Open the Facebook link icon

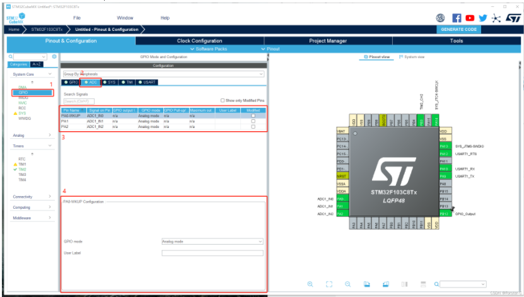(x=457, y=18)
